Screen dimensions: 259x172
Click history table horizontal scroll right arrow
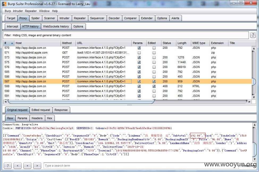point(249,102)
